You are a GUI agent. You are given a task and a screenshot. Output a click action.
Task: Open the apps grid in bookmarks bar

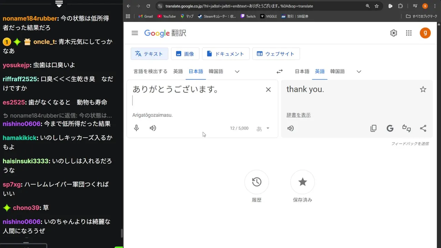pyautogui.click(x=128, y=16)
